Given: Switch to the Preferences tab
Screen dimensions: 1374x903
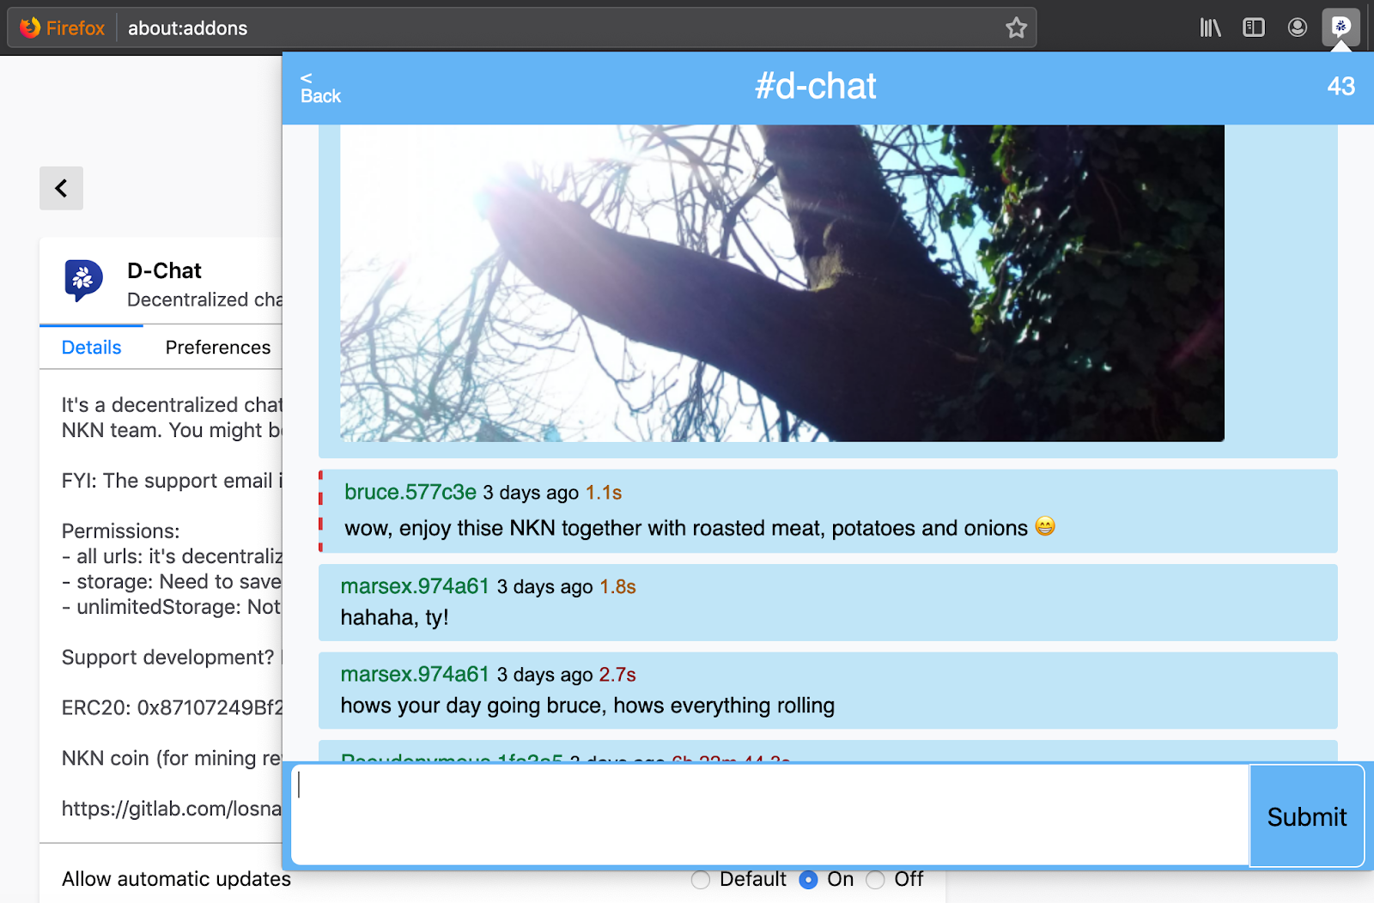Looking at the screenshot, I should (x=218, y=348).
